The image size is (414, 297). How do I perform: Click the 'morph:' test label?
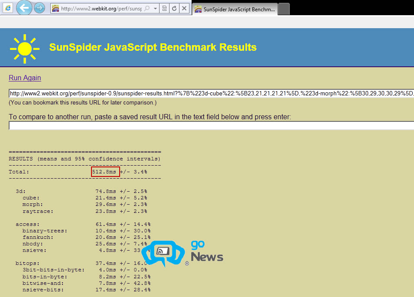(x=33, y=204)
